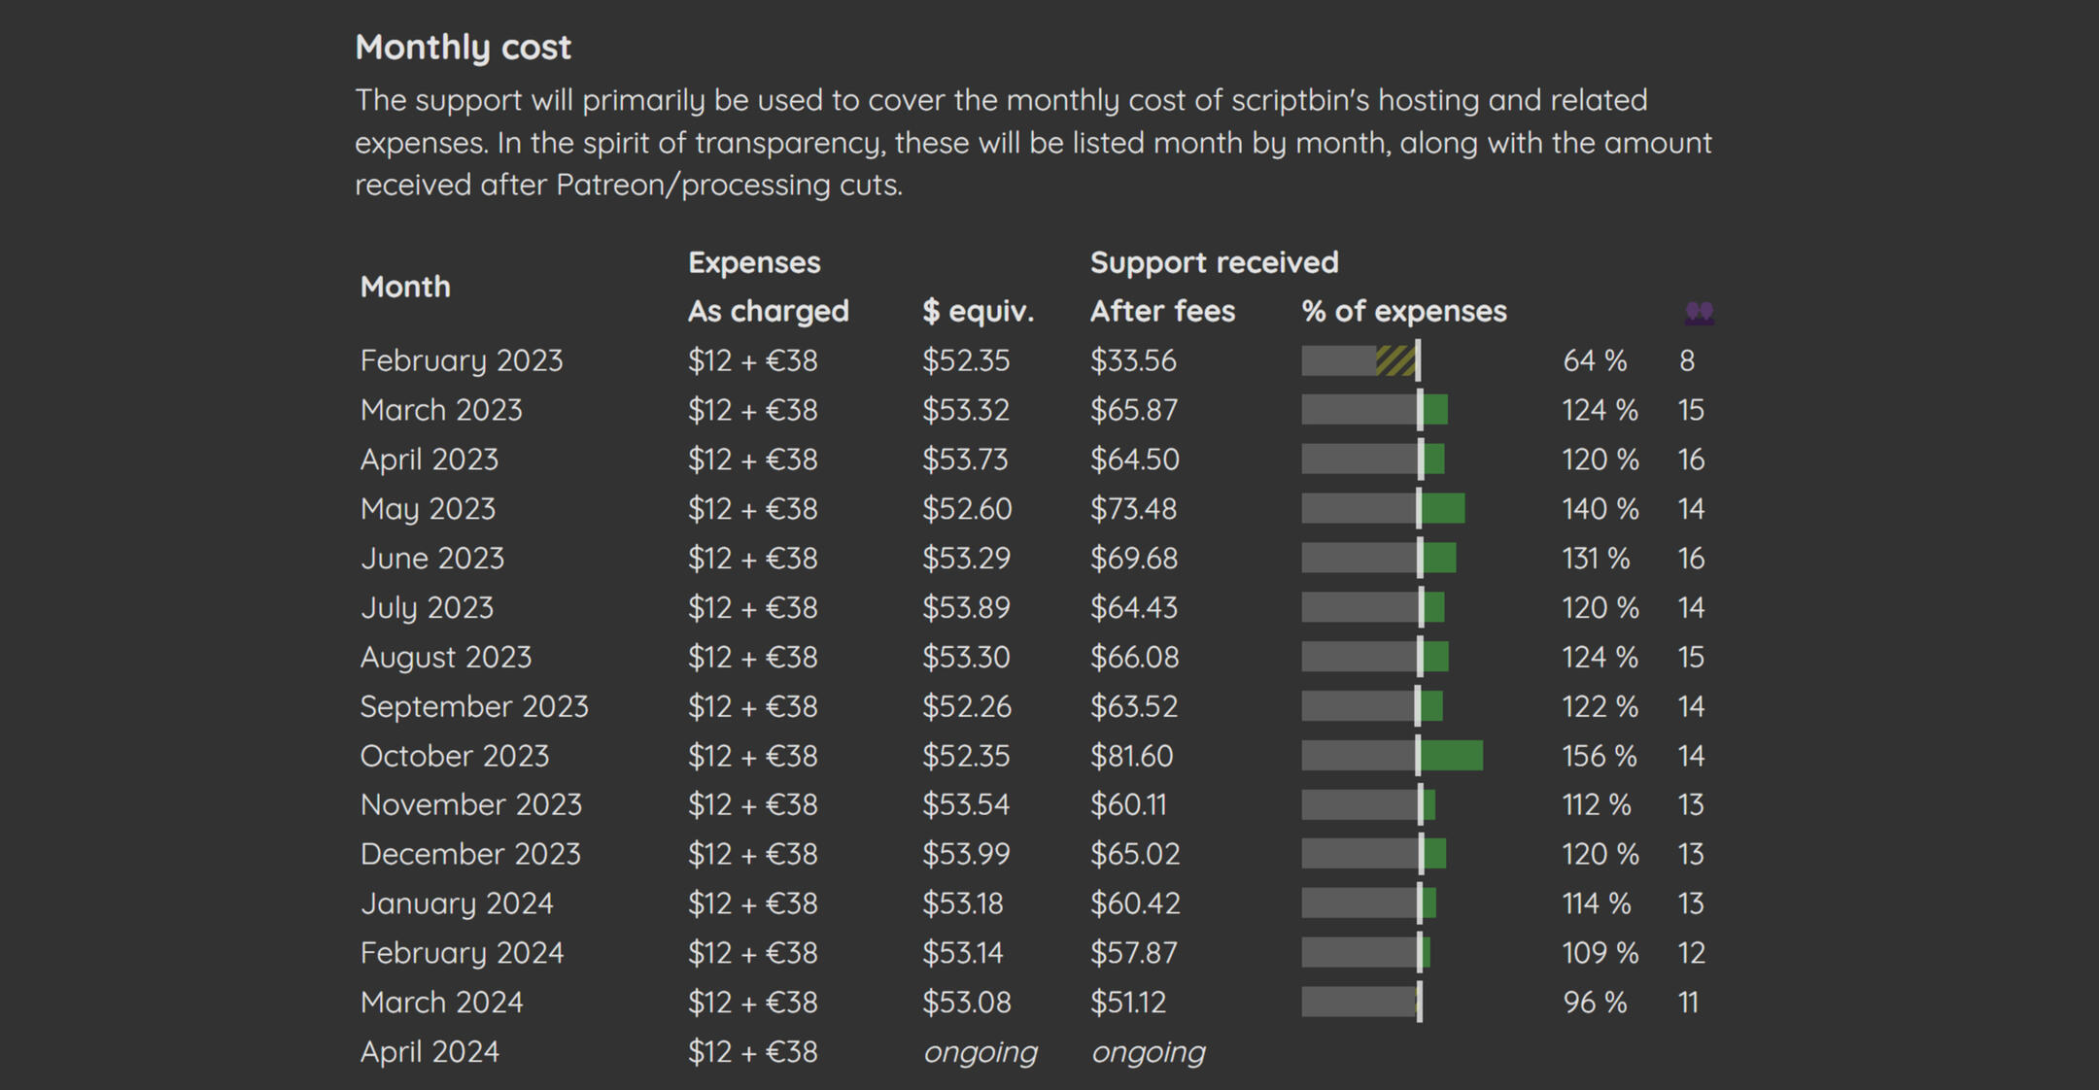This screenshot has width=2099, height=1090.
Task: Click the "$ equiv." column header
Action: tap(978, 311)
